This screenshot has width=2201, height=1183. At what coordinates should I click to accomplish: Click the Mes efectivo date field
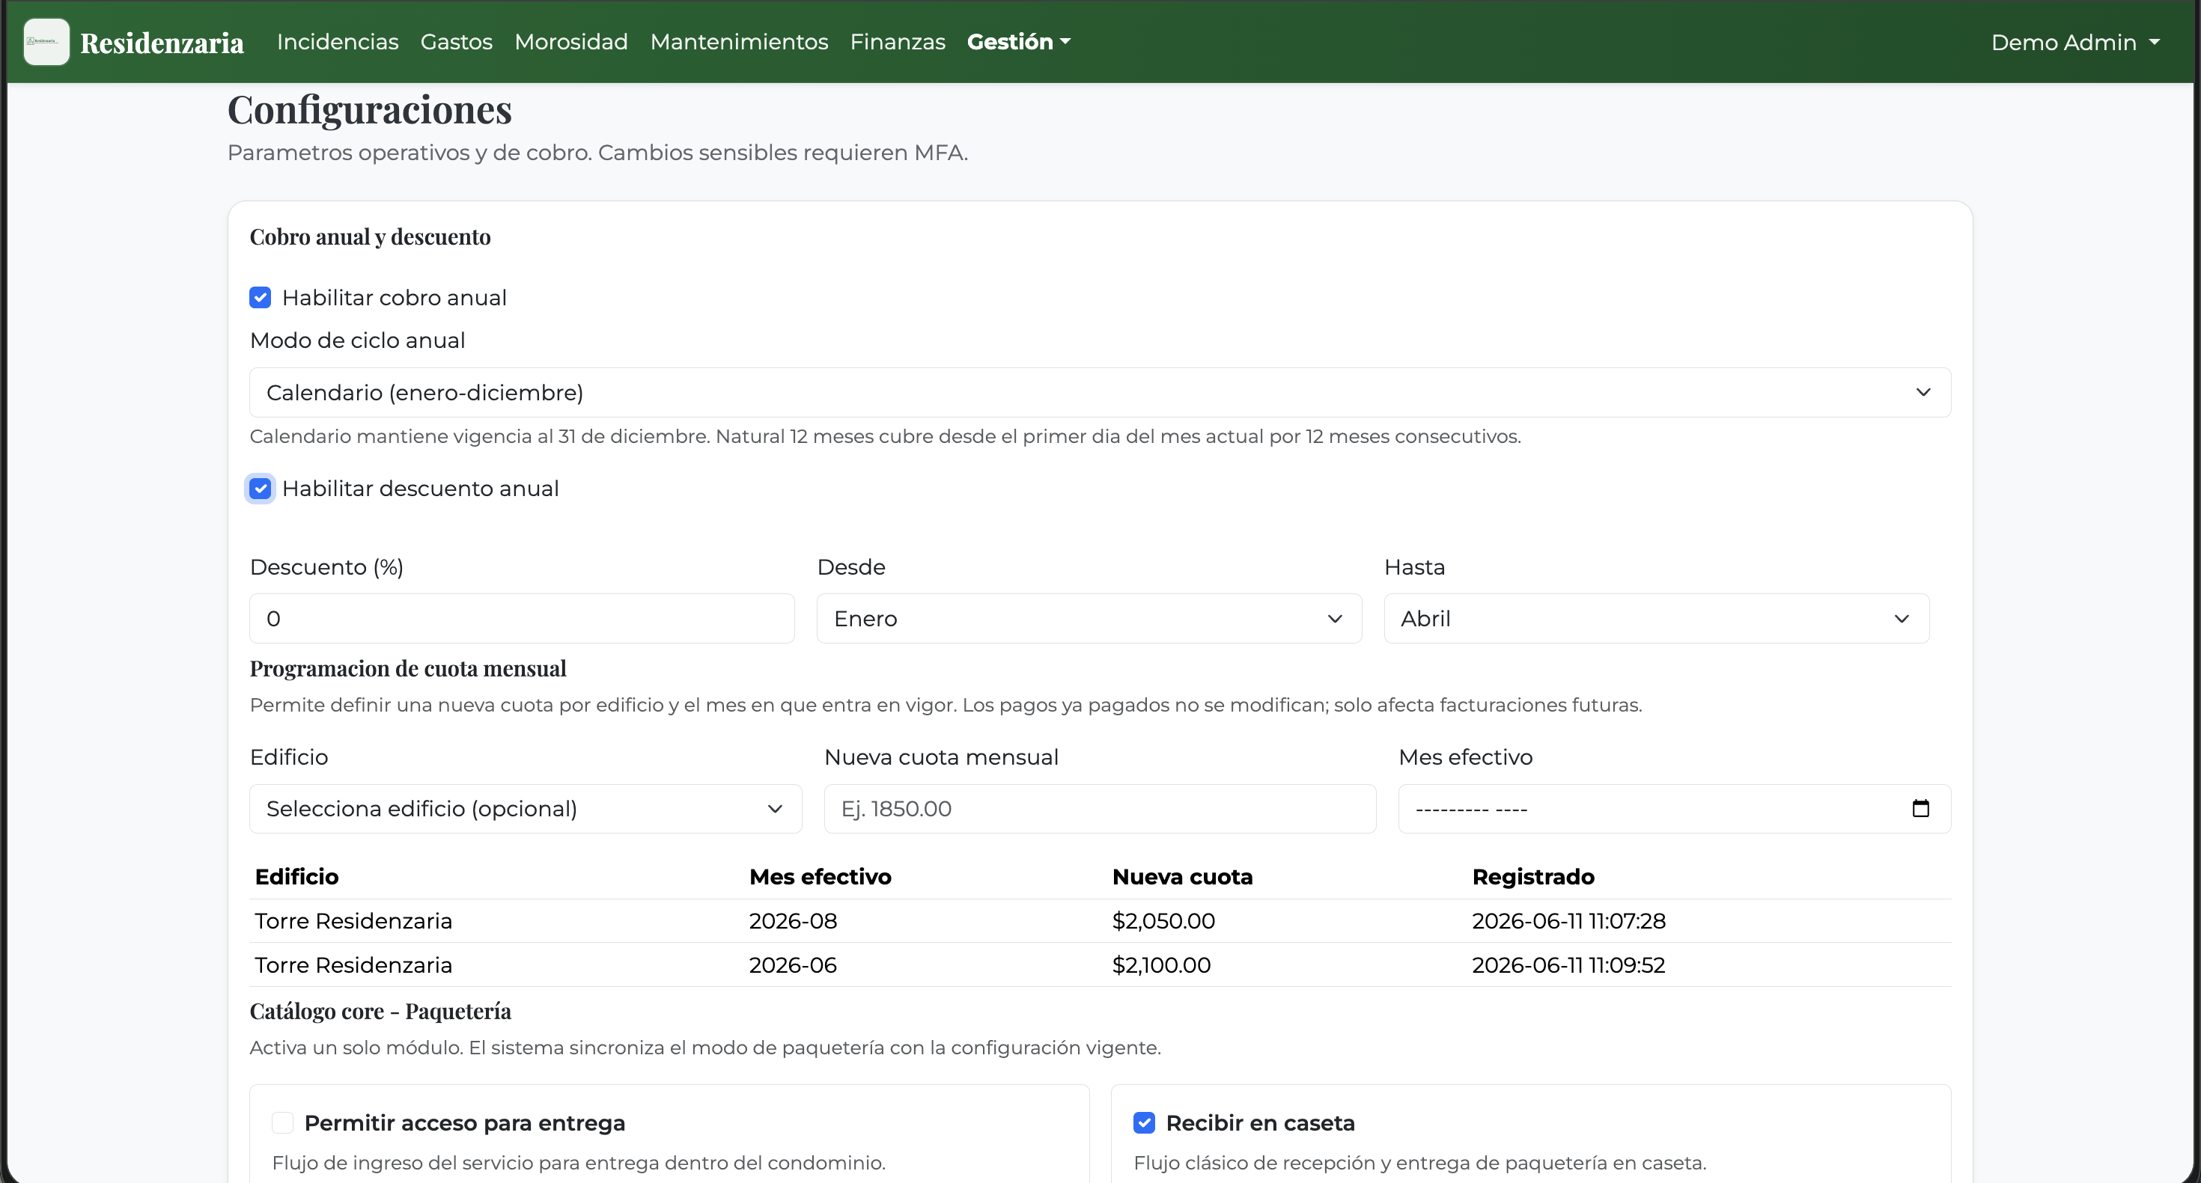point(1674,809)
